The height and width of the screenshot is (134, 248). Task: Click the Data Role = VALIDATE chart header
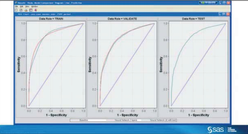(121, 18)
